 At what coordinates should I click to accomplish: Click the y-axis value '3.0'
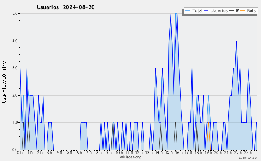15,68
